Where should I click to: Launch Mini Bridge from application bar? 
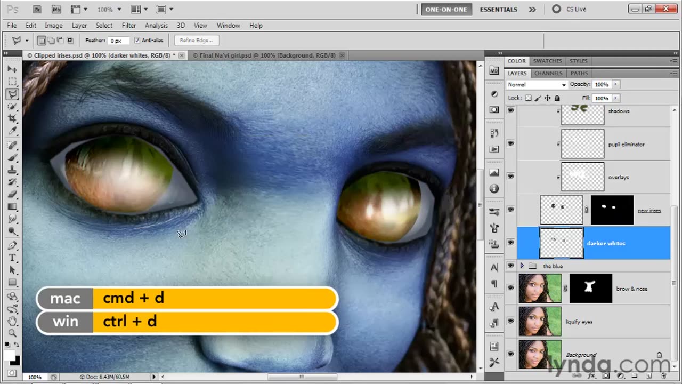click(56, 9)
